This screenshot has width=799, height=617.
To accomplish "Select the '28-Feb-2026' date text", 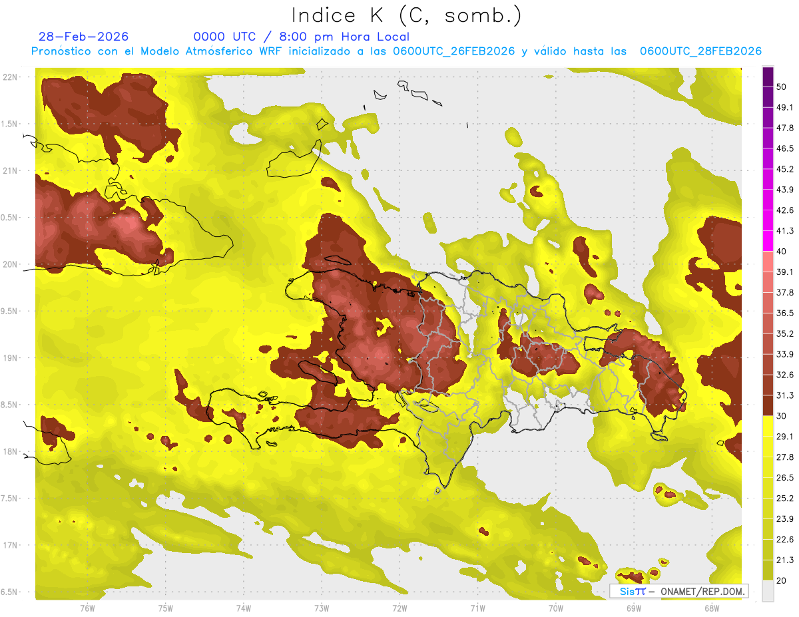I will coord(83,37).
